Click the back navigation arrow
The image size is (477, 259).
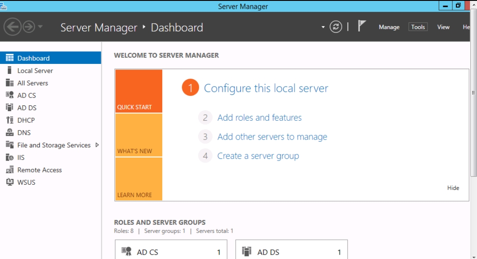click(x=12, y=27)
